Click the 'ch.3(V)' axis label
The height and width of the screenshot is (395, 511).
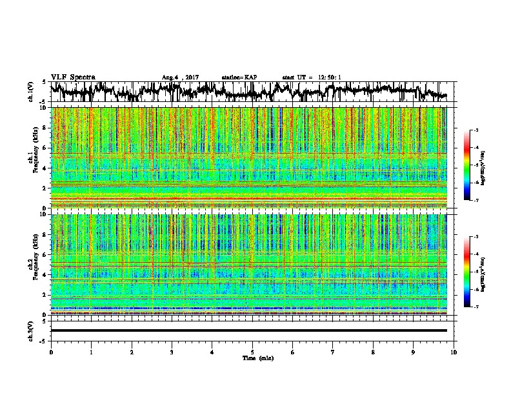(30, 331)
